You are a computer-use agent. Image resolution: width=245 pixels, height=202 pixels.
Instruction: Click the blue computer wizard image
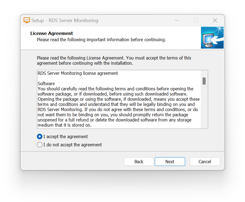212,38
